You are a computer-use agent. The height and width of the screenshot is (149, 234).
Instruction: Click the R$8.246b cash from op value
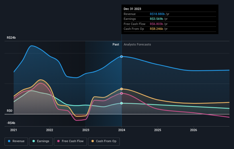pyautogui.click(x=156, y=29)
